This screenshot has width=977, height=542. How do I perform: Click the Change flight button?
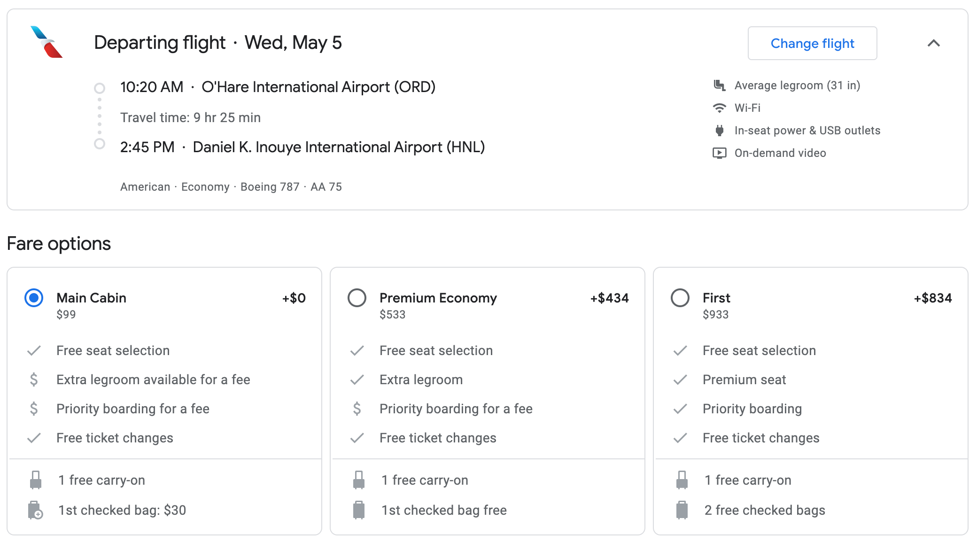(x=812, y=43)
